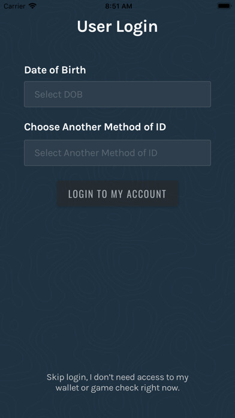
Task: Focus the Date of Birth input field
Action: click(117, 94)
